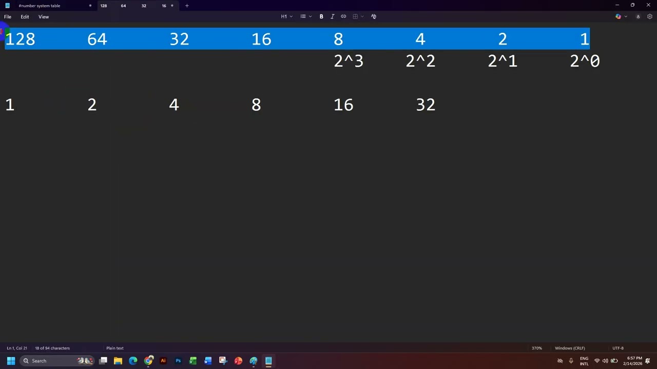The image size is (657, 369).
Task: Click the selected '128' in the first line
Action: 20,39
